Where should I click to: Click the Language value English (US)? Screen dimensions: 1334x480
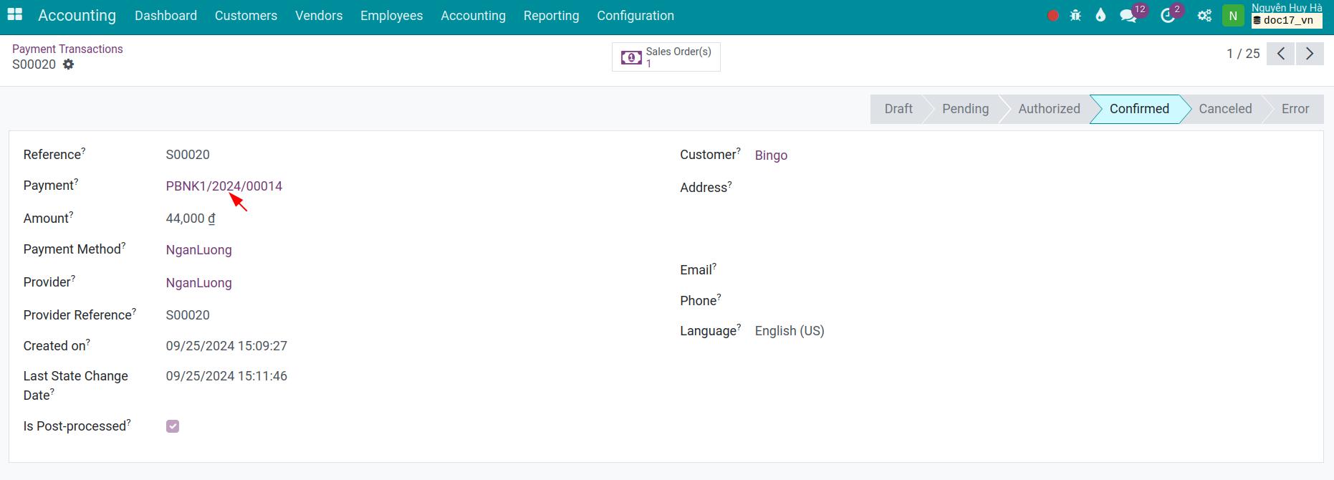(790, 331)
